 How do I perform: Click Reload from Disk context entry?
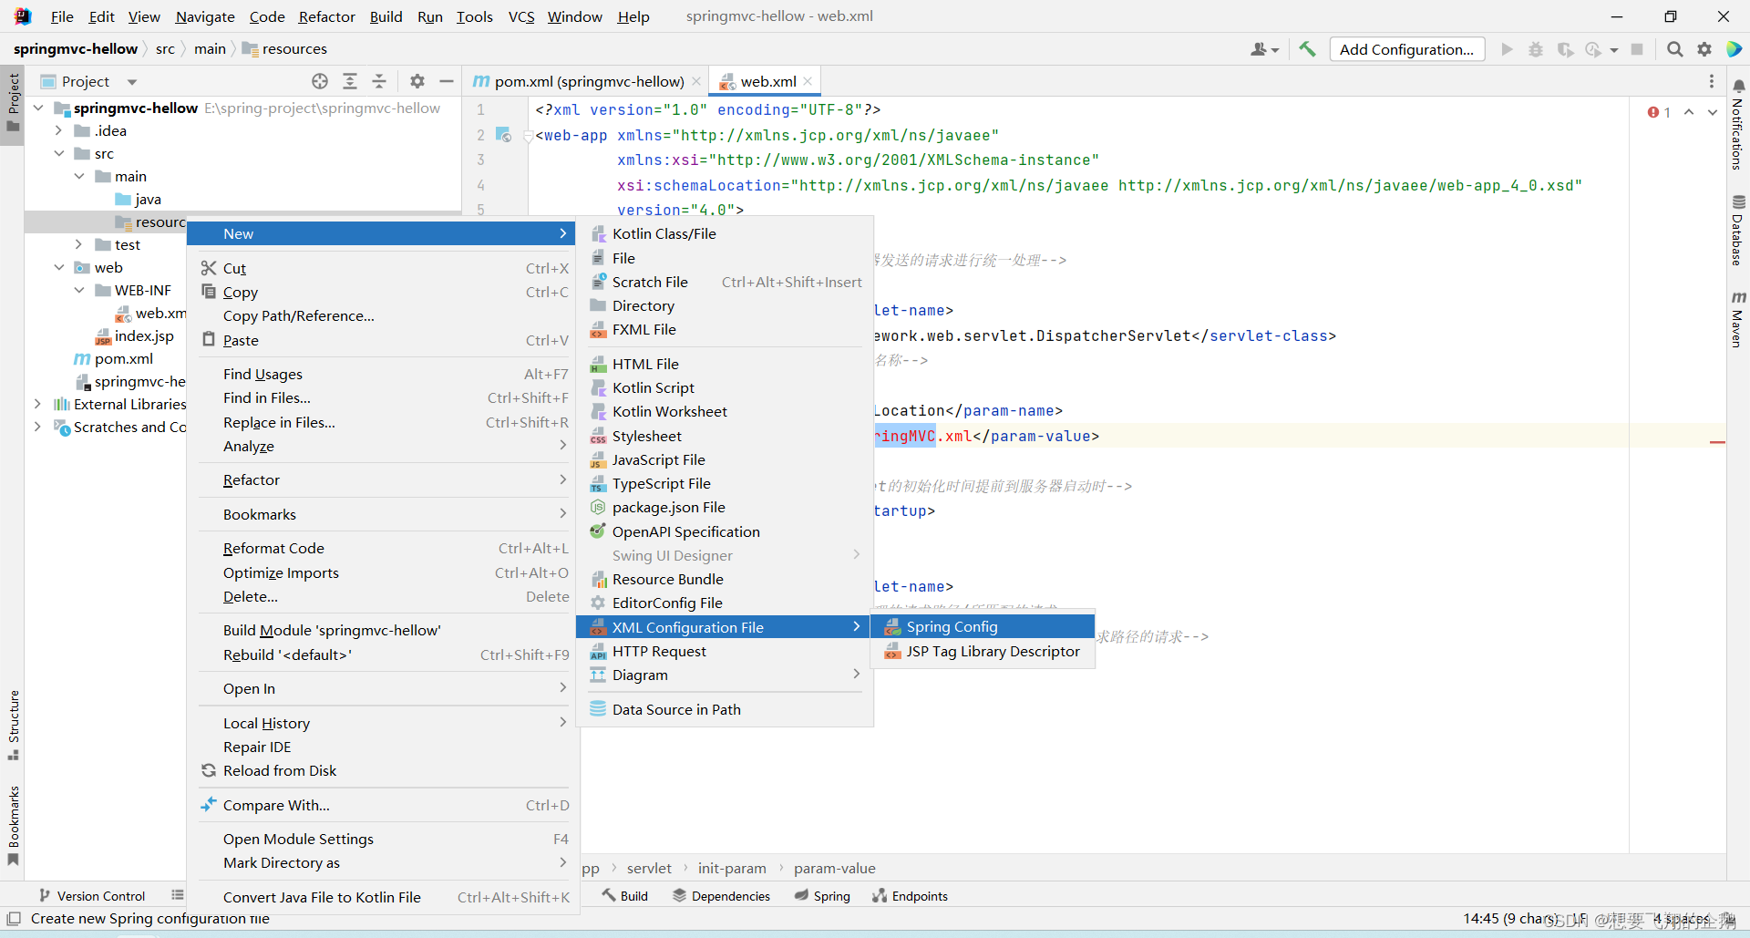click(383, 770)
